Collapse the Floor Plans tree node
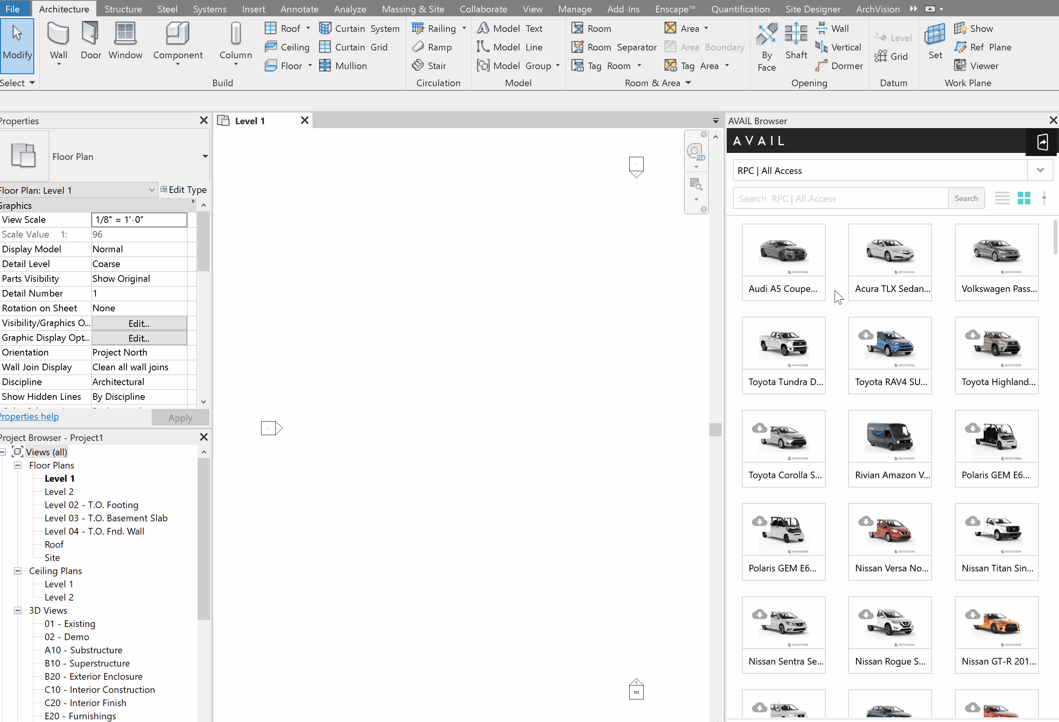Image resolution: width=1059 pixels, height=722 pixels. pos(18,465)
